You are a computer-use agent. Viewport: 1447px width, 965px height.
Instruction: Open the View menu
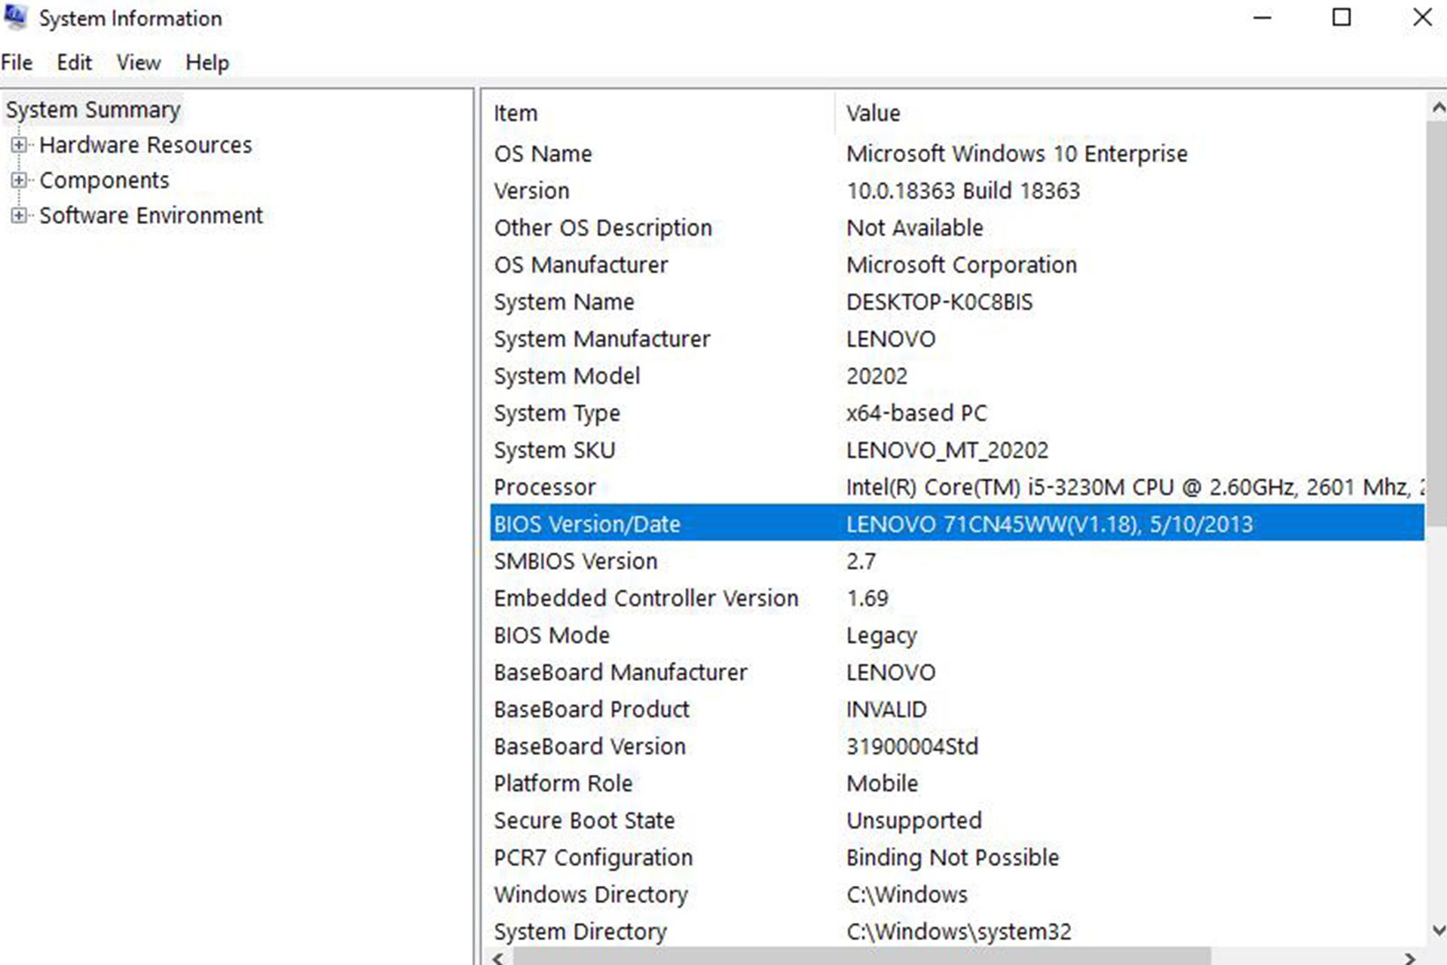coord(138,63)
